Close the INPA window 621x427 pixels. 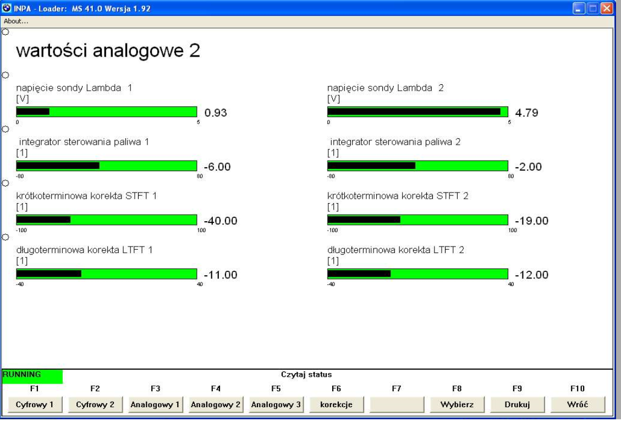point(607,8)
